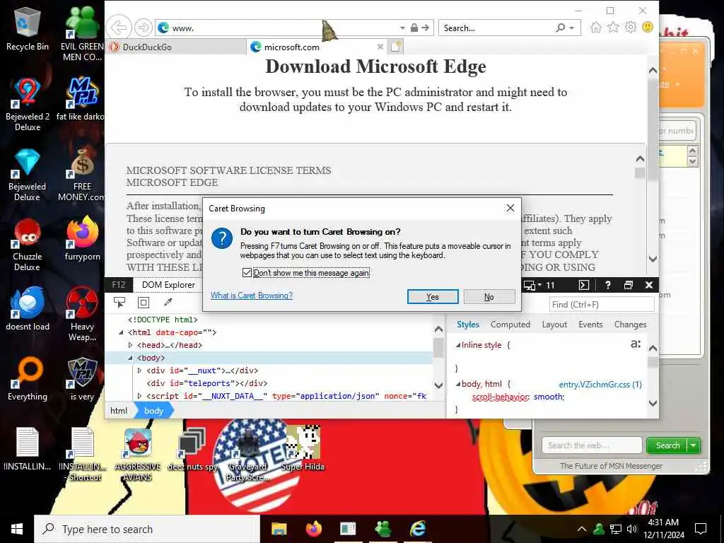Switch to the Changes tab
This screenshot has height=543, width=724.
(630, 324)
